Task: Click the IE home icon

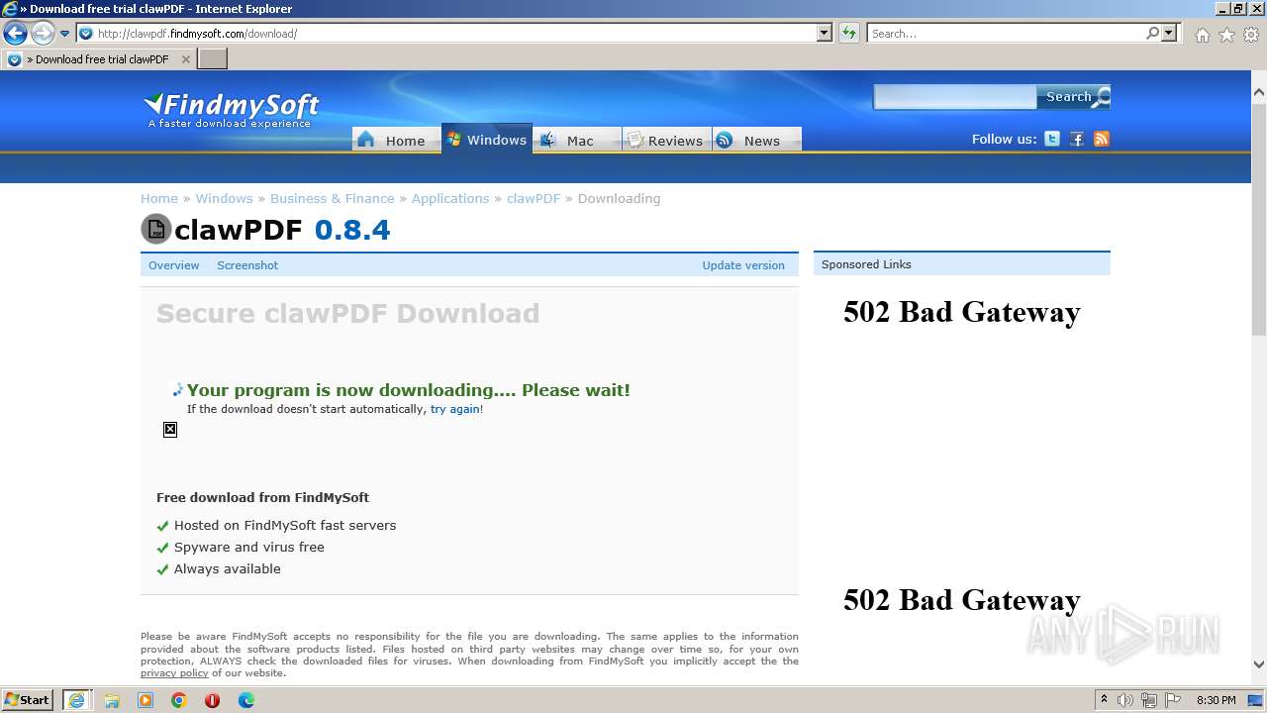Action: pyautogui.click(x=1202, y=35)
